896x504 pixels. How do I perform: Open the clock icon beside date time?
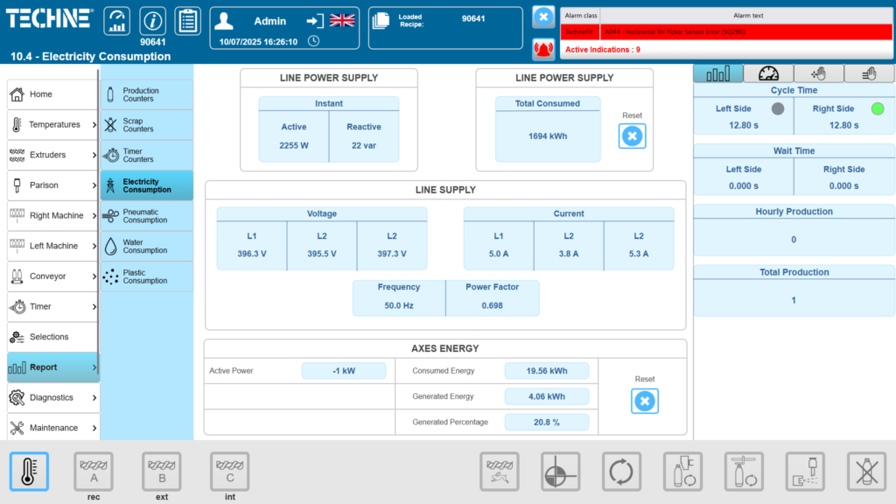(x=314, y=41)
